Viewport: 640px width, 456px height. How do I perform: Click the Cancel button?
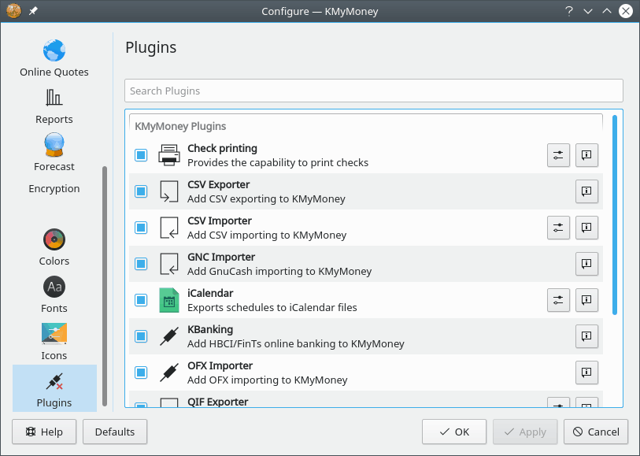click(x=596, y=432)
